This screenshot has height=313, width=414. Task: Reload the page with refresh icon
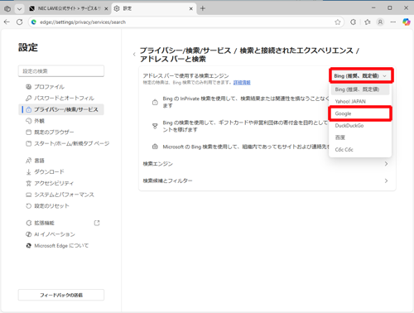click(19, 22)
